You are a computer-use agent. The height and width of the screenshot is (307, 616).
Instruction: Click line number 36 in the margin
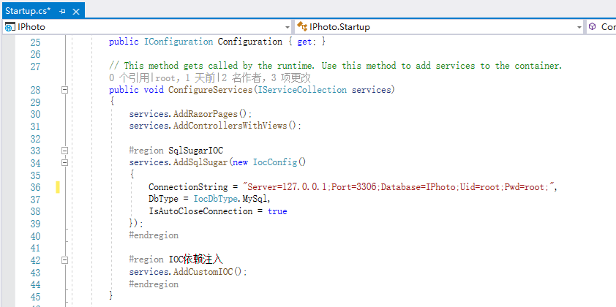[x=35, y=187]
